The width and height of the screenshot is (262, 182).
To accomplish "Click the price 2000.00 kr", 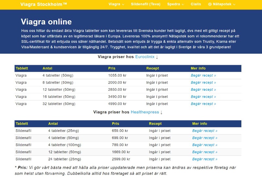I will (117, 82).
